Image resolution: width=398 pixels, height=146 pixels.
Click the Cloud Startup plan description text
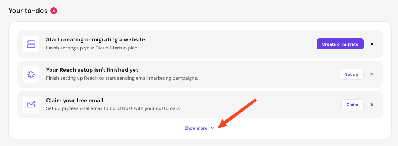tap(92, 48)
